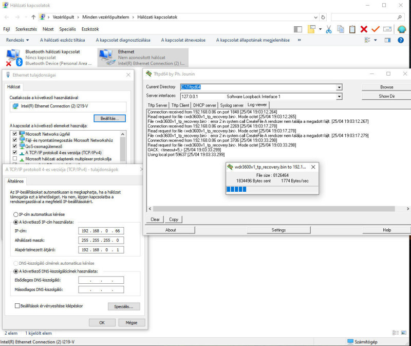Switch to the Syslog server tab

pyautogui.click(x=232, y=105)
